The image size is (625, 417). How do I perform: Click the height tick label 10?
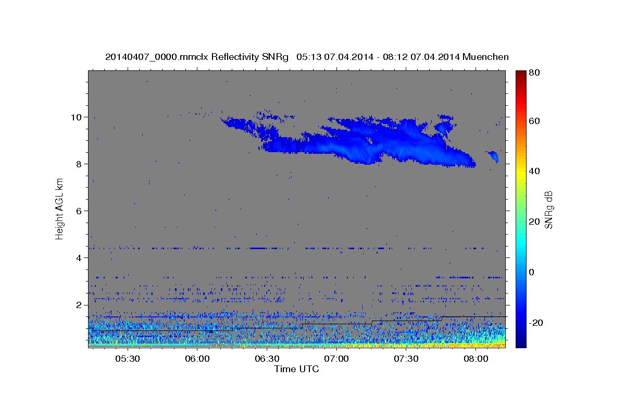coord(77,117)
